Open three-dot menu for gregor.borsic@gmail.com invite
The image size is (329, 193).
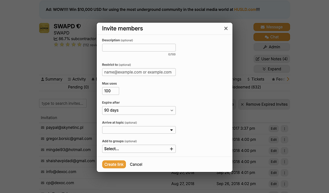click(x=284, y=139)
